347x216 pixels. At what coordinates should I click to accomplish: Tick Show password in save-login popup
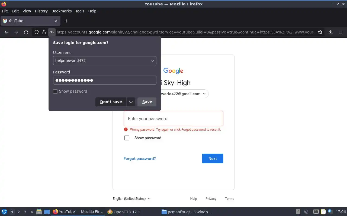coord(55,92)
